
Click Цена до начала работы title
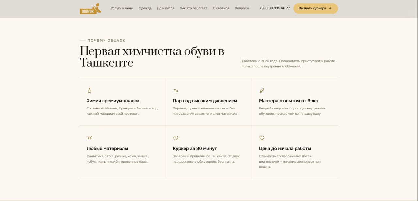(285, 149)
